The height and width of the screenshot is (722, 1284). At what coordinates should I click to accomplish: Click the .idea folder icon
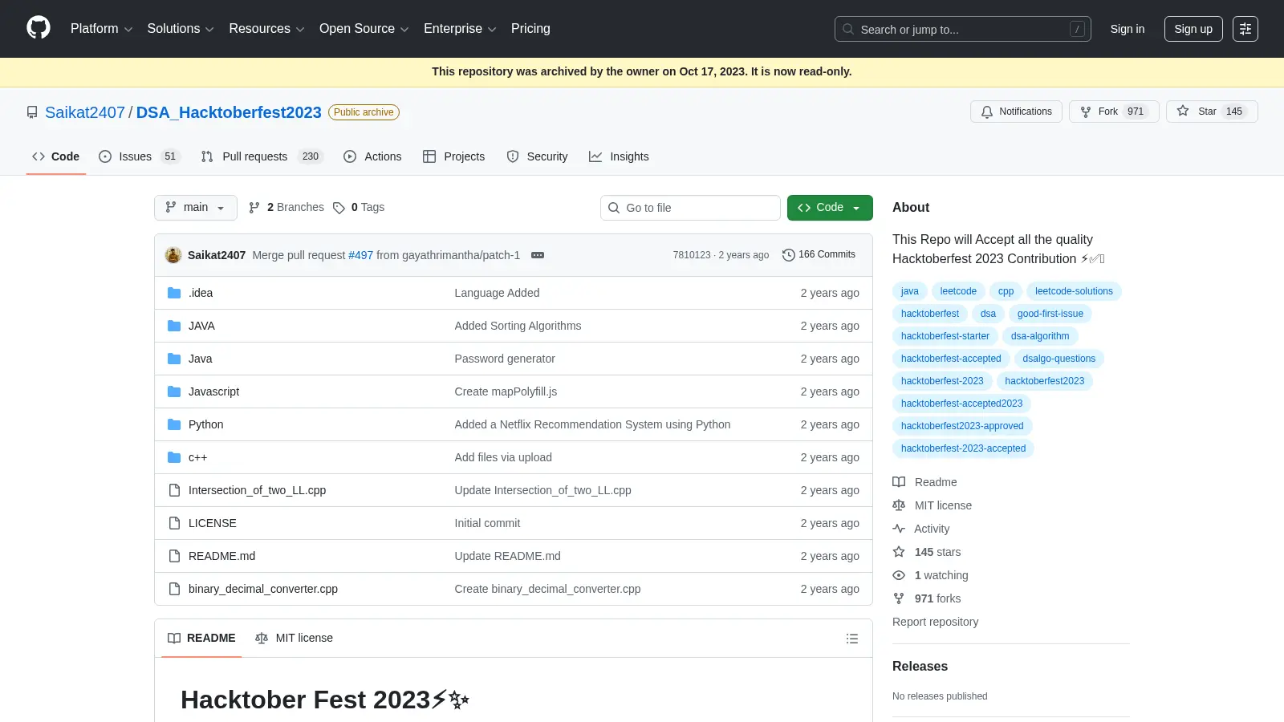pyautogui.click(x=174, y=293)
